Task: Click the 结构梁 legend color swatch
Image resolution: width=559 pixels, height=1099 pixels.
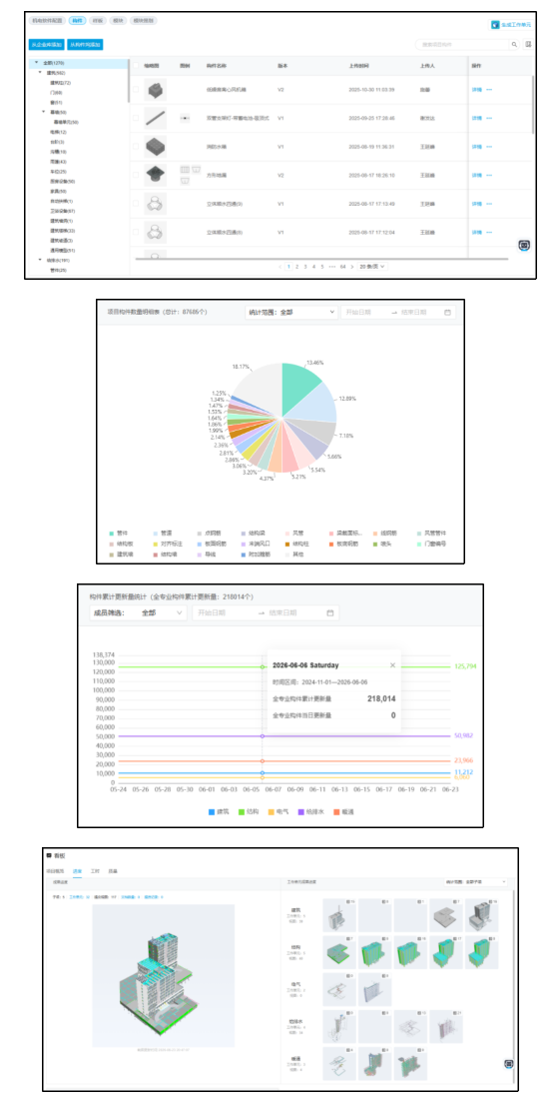Action: click(x=243, y=533)
